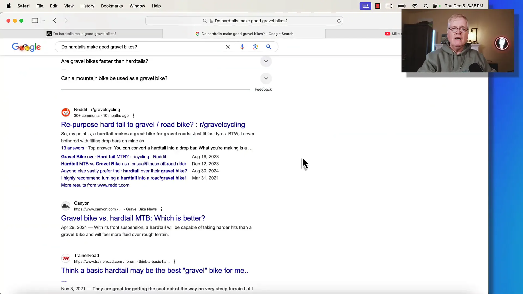The height and width of the screenshot is (294, 523).
Task: Click 'Reddit · r/gravelcycling' source text
Action: tap(97, 109)
